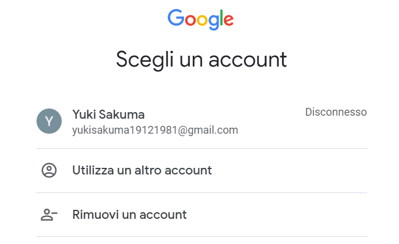Click the red e ending Google logo
Screen dimensions: 399x244
tap(229, 20)
